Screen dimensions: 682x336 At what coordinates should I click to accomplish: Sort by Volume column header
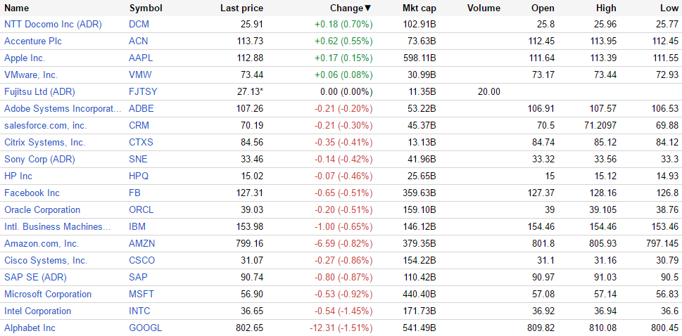click(x=484, y=8)
